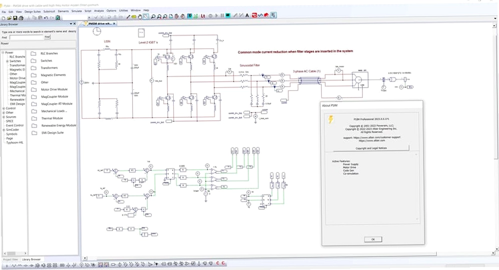This screenshot has height=270, width=499.
Task: Click the zoom magnifier icon
Action: (x=153, y=17)
